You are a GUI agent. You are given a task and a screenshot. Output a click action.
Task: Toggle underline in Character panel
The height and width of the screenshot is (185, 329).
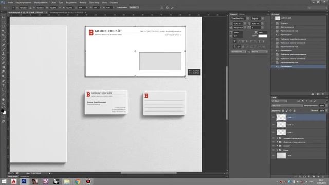pos(259,41)
